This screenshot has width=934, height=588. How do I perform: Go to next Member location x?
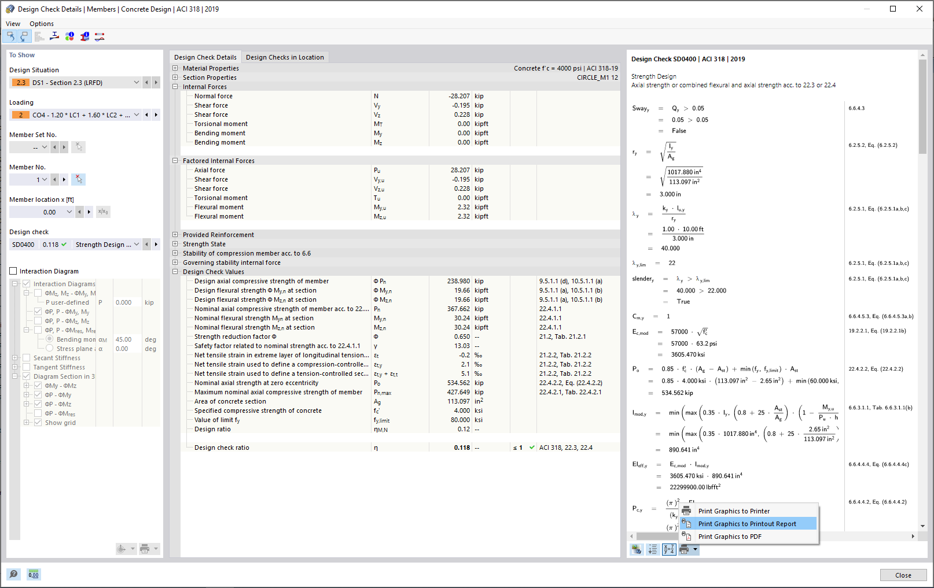(x=89, y=212)
